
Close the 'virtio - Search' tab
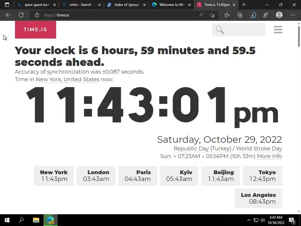pos(99,5)
